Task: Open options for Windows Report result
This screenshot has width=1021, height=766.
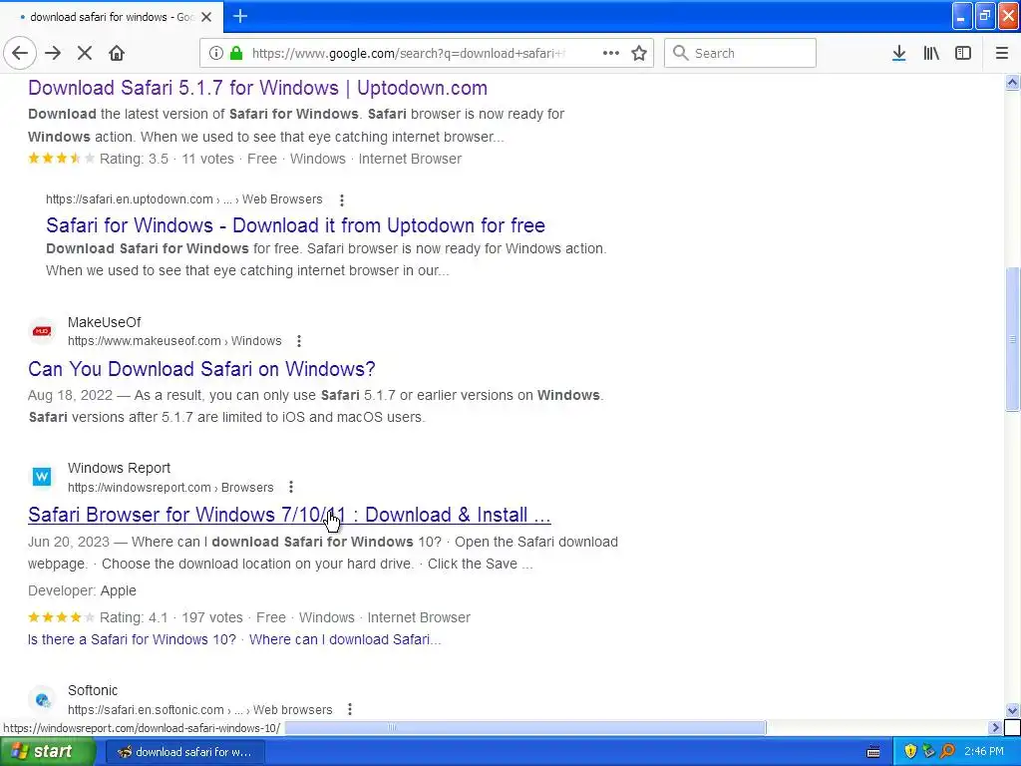Action: pos(291,487)
